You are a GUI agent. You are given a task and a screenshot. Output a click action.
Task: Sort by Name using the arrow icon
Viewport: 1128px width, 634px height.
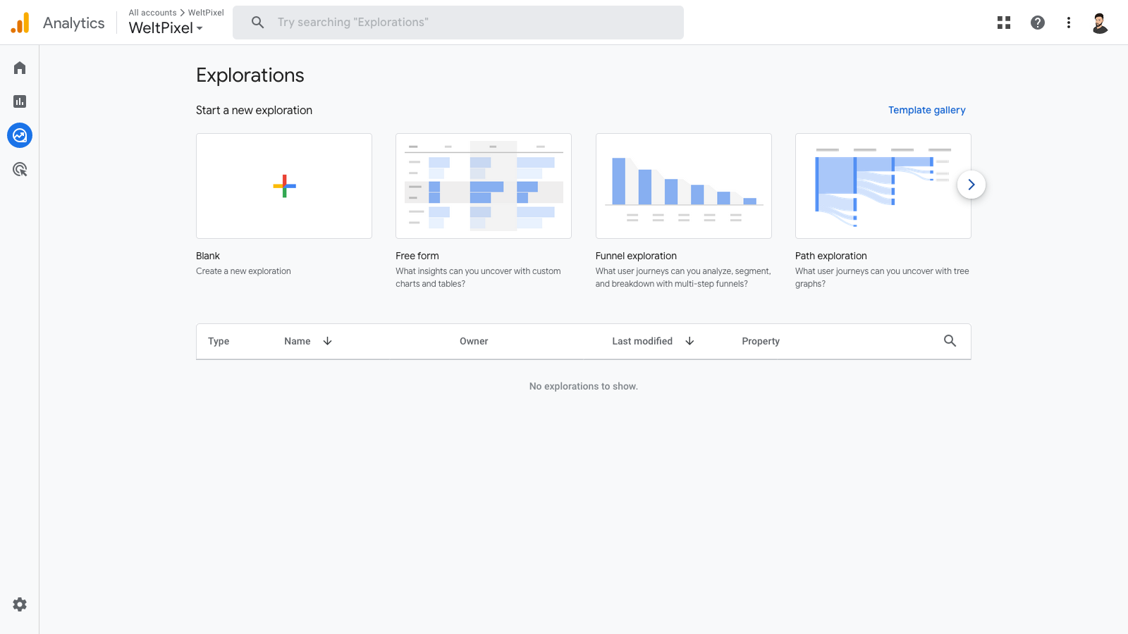(x=327, y=341)
